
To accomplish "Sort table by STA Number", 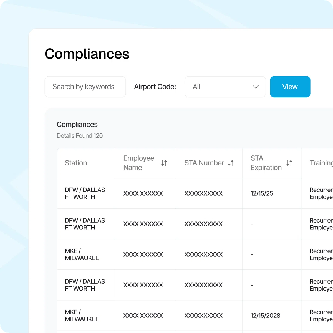I will pyautogui.click(x=231, y=163).
